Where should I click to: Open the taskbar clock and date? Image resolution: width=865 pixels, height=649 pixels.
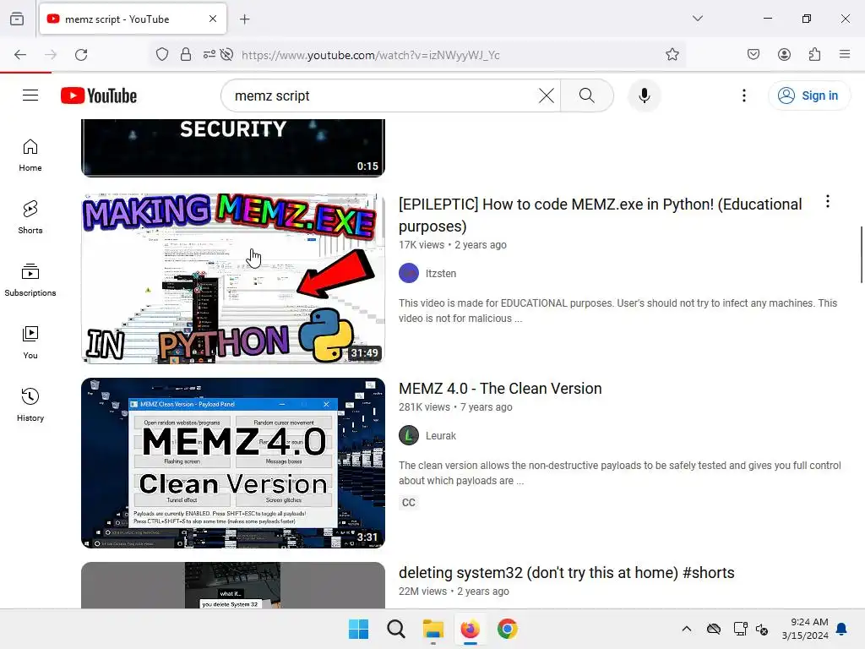click(x=805, y=629)
